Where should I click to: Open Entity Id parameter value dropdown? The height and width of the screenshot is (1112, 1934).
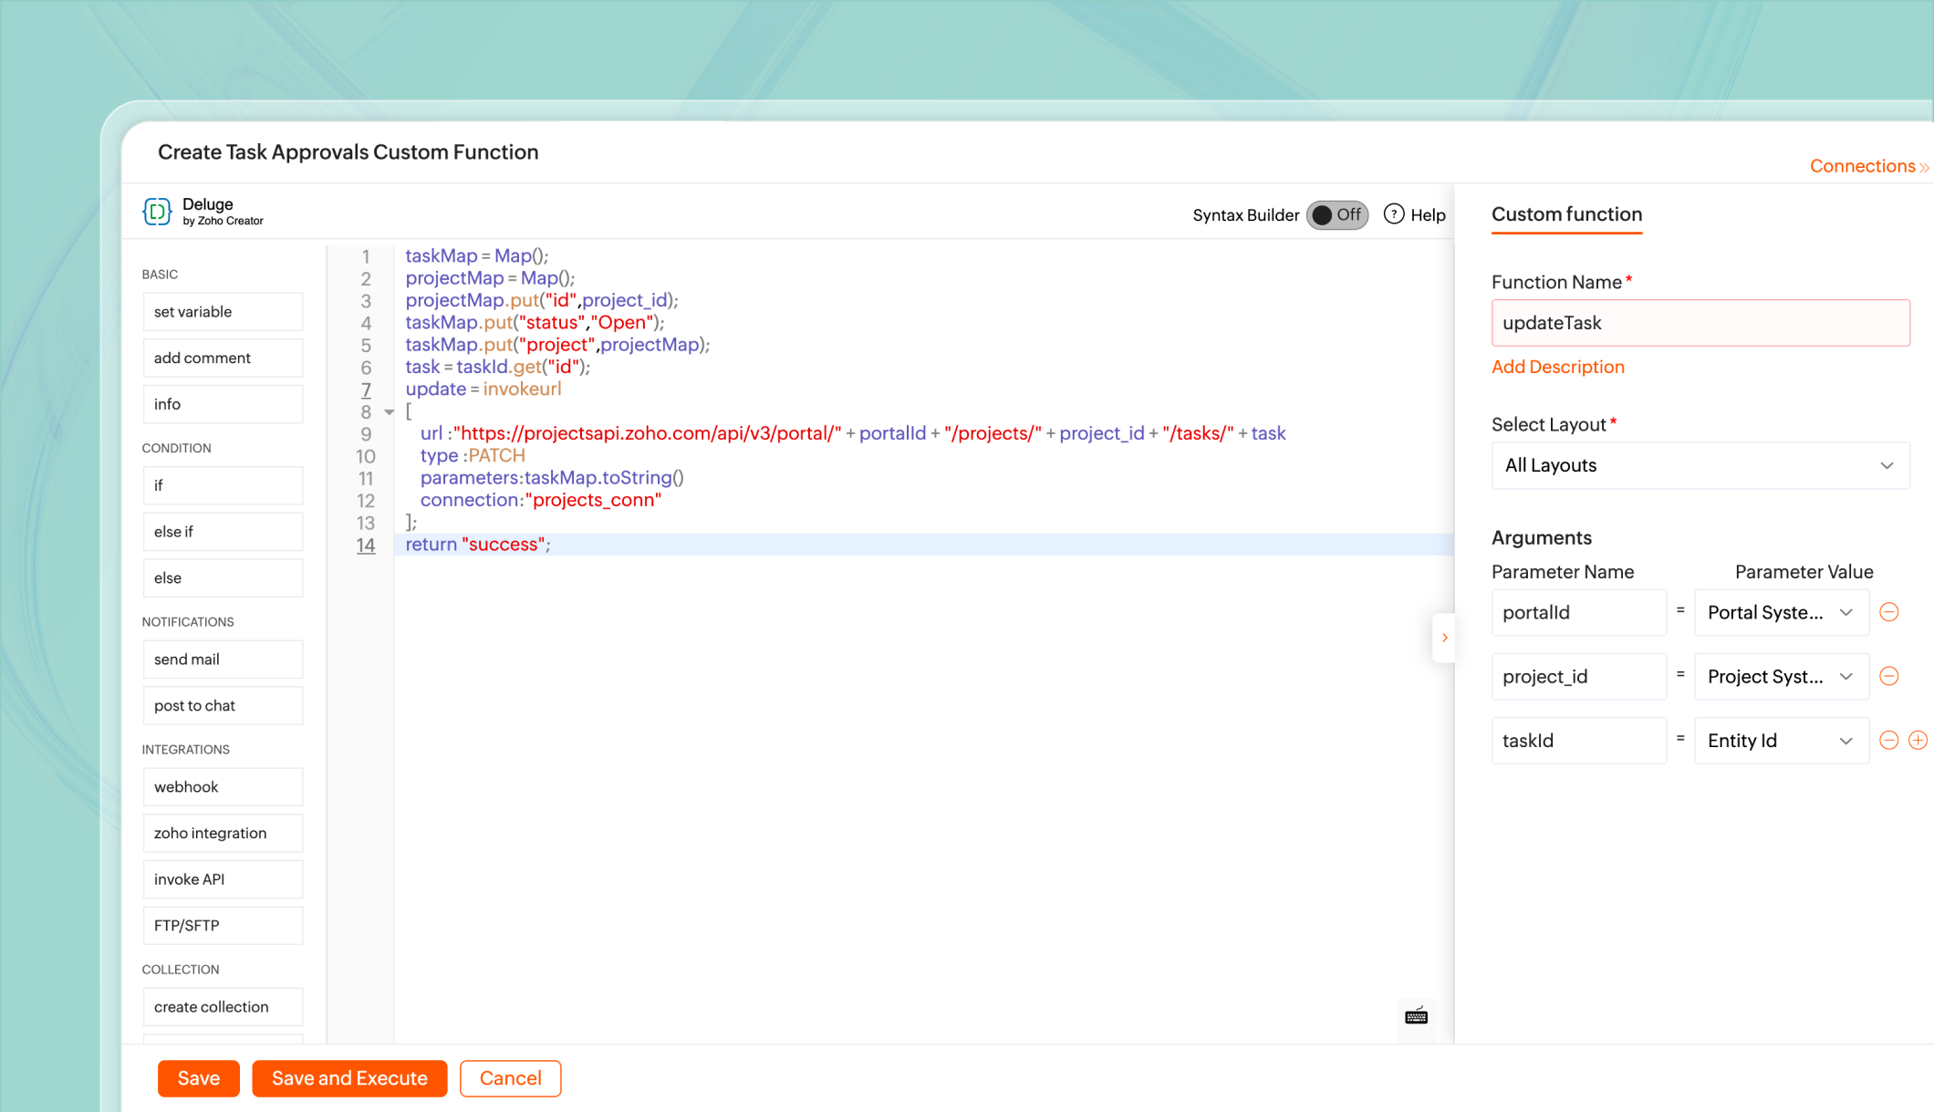[1780, 741]
